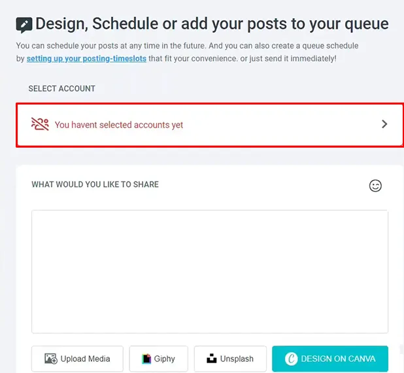Click the crossed-out users icon
This screenshot has width=404, height=373.
coord(40,124)
